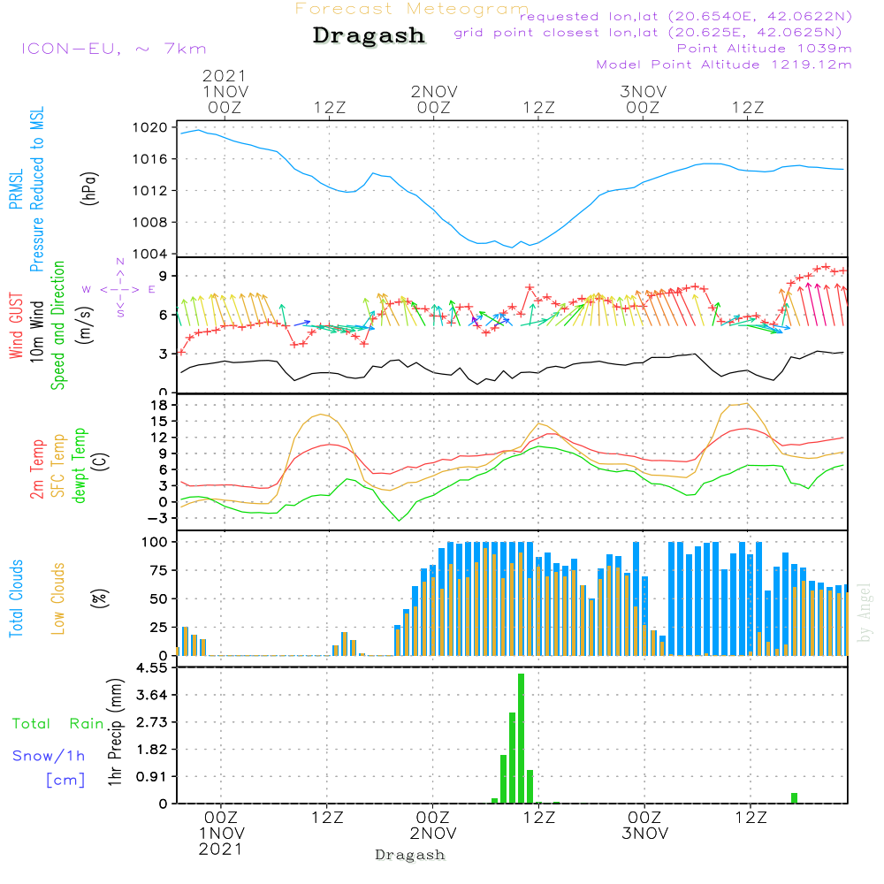Click the '−3' temperature axis value
Screen dimensions: 884x884
pos(156,517)
